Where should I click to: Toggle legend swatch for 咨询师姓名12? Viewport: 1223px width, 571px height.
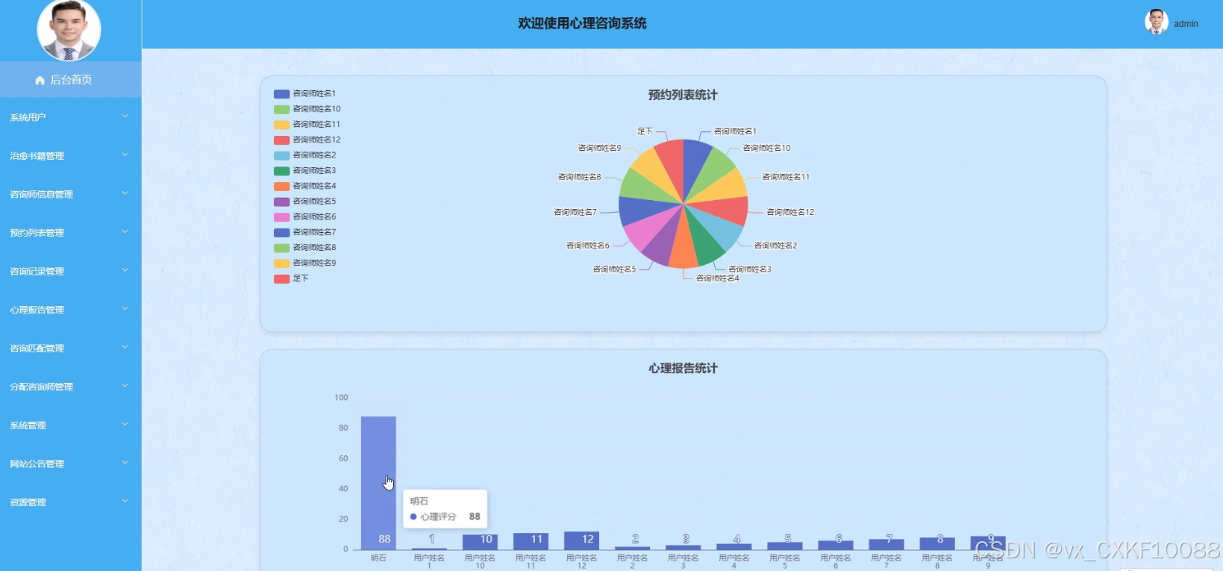pyautogui.click(x=281, y=140)
